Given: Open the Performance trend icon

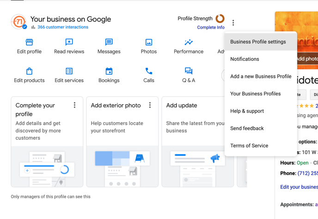Looking at the screenshot, I should [189, 42].
